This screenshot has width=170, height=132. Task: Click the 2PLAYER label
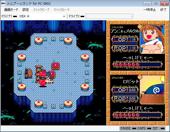tap(118, 78)
